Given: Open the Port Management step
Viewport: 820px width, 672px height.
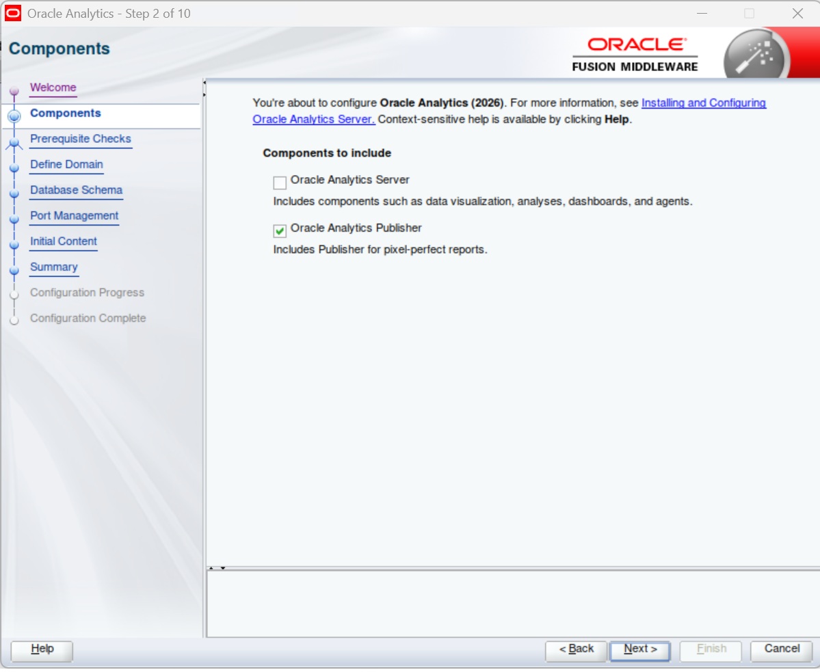Looking at the screenshot, I should (75, 216).
